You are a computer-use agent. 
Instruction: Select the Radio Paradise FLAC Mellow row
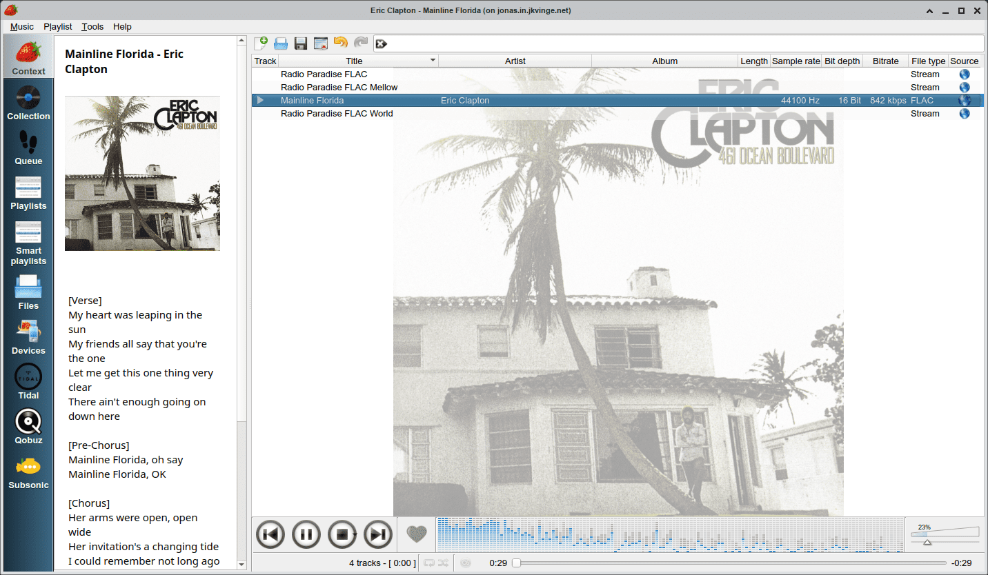click(617, 88)
